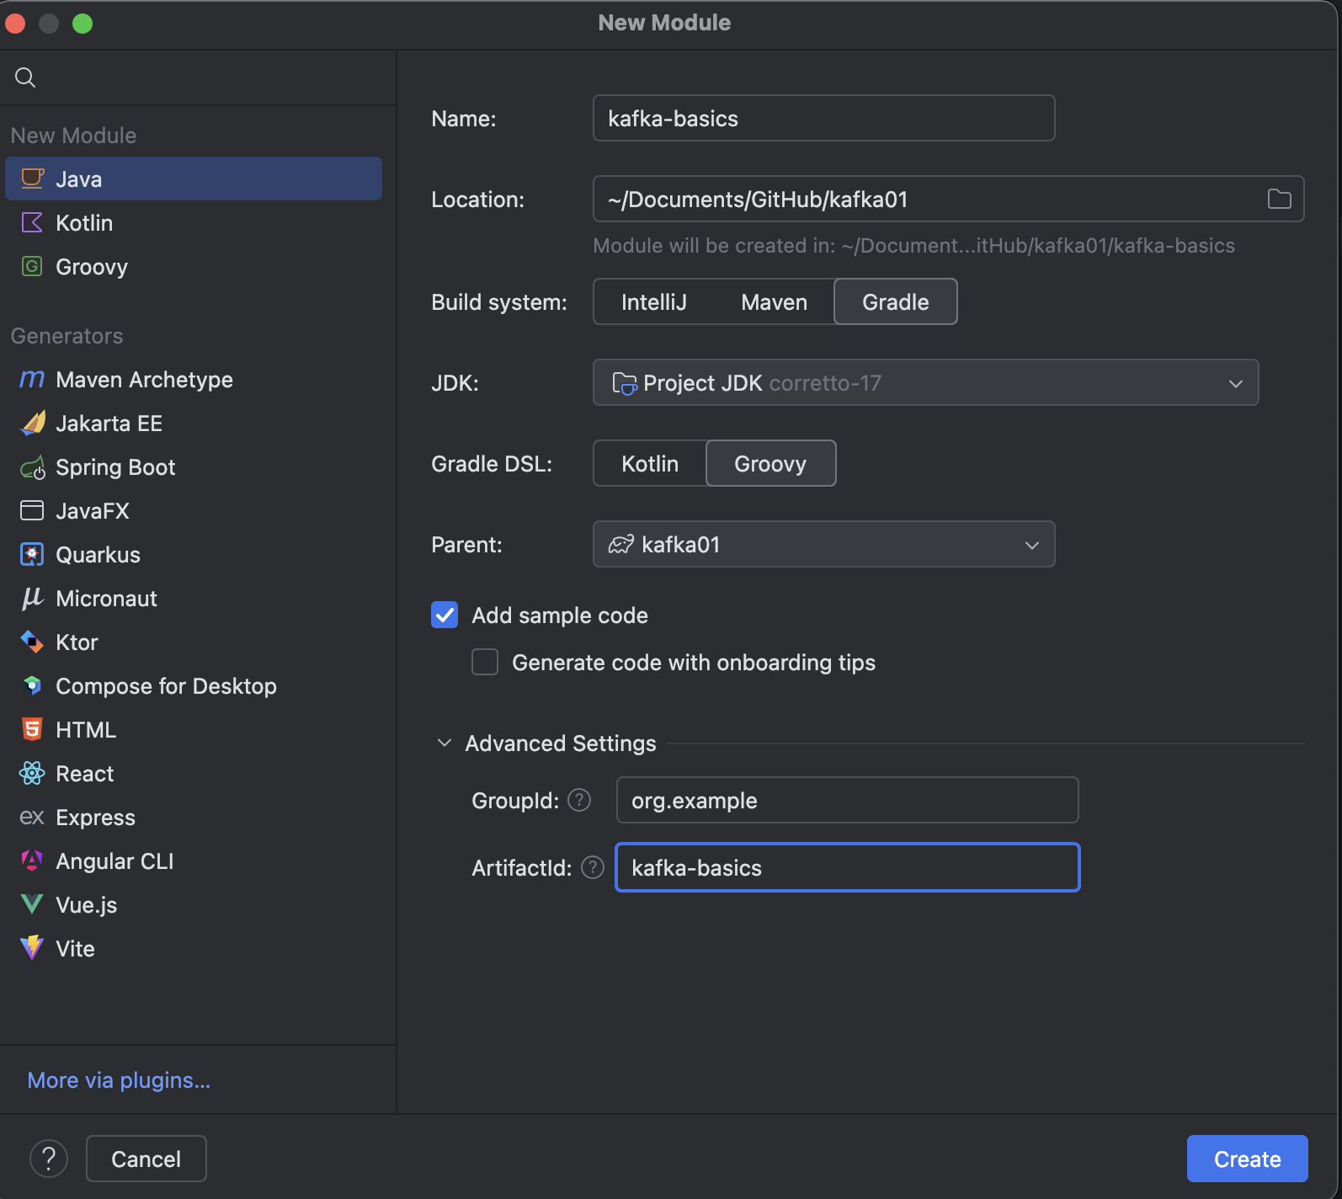The height and width of the screenshot is (1199, 1342).
Task: Uncheck Add sample code
Action: [445, 615]
